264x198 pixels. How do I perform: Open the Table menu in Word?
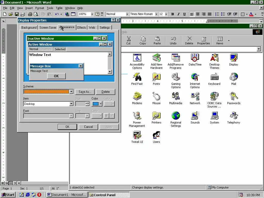pyautogui.click(x=59, y=8)
